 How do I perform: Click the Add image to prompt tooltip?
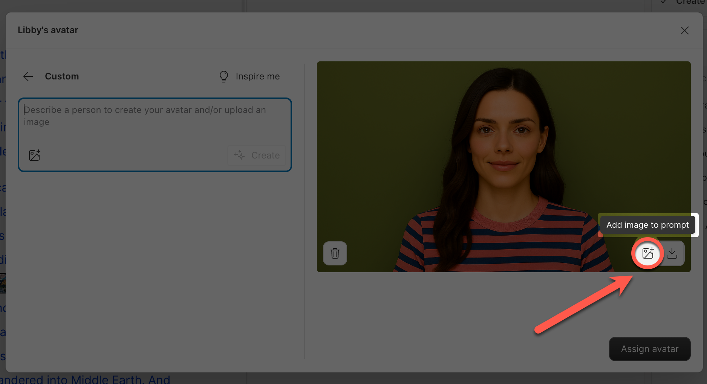[647, 225]
